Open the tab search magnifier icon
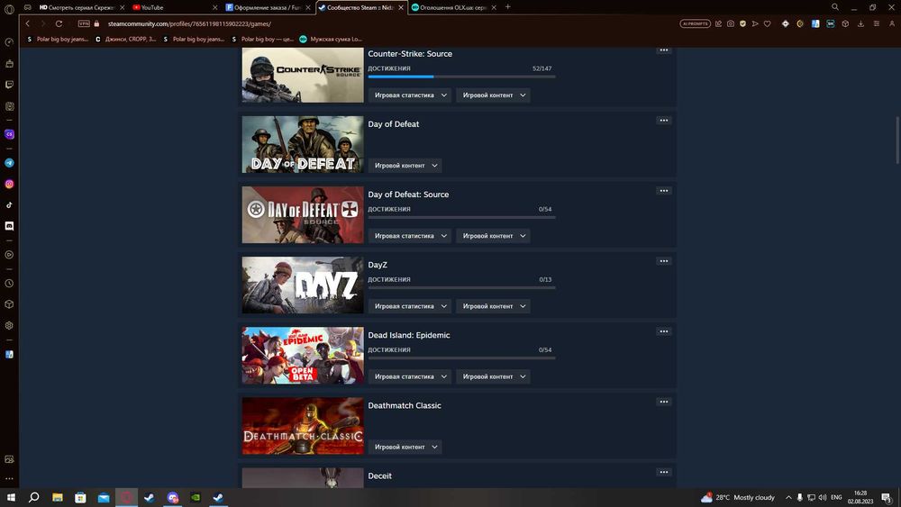Image resolution: width=901 pixels, height=507 pixels. pos(835,7)
